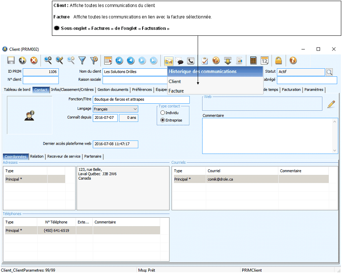Viewport: 342px width, 273px height.
Task: Choose Client in Historique des communications menu
Action: click(175, 82)
